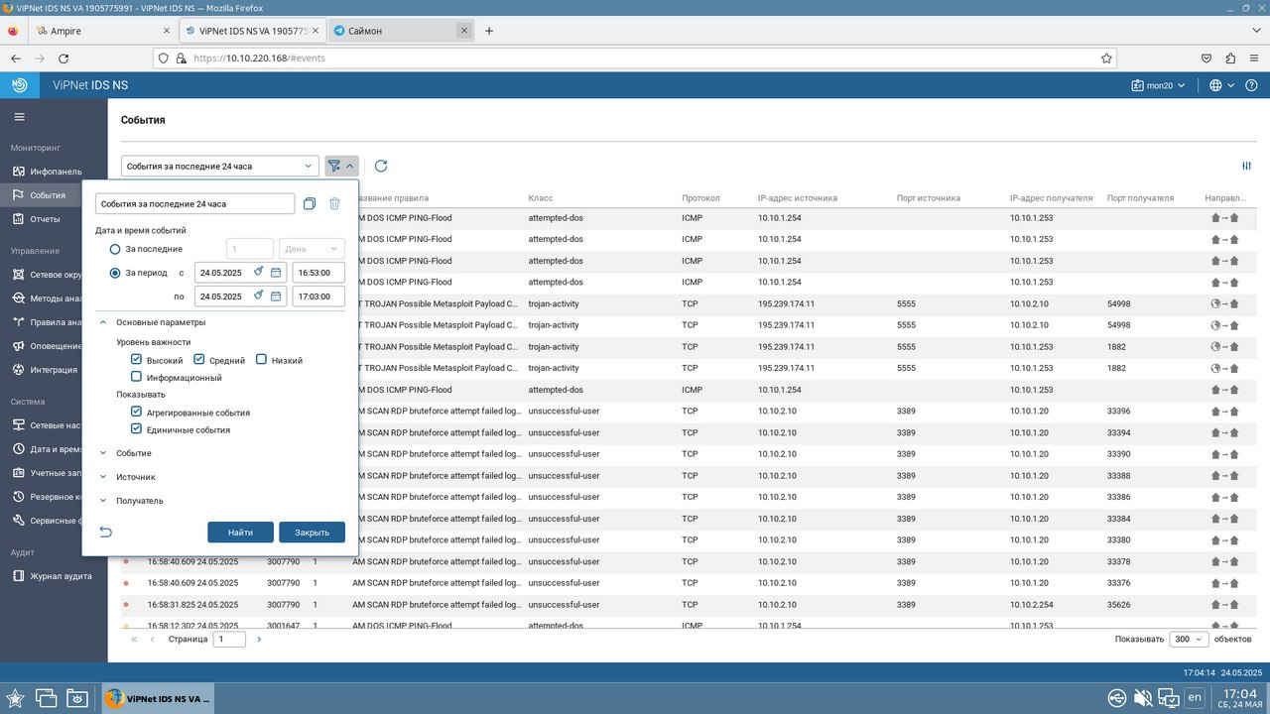Refresh the events list

[381, 166]
